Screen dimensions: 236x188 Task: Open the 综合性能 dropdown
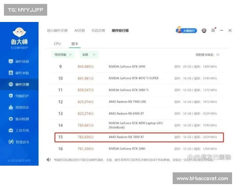click(x=63, y=54)
